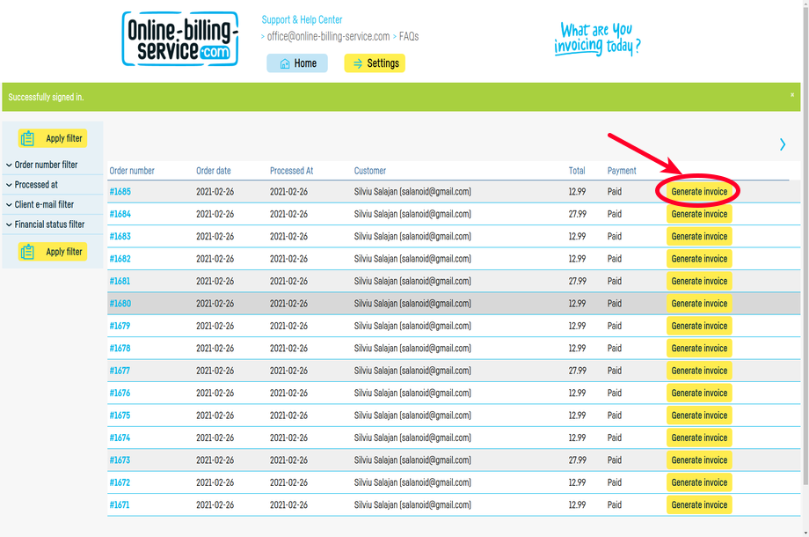The height and width of the screenshot is (537, 809).
Task: Open order #1683 link
Action: (120, 237)
